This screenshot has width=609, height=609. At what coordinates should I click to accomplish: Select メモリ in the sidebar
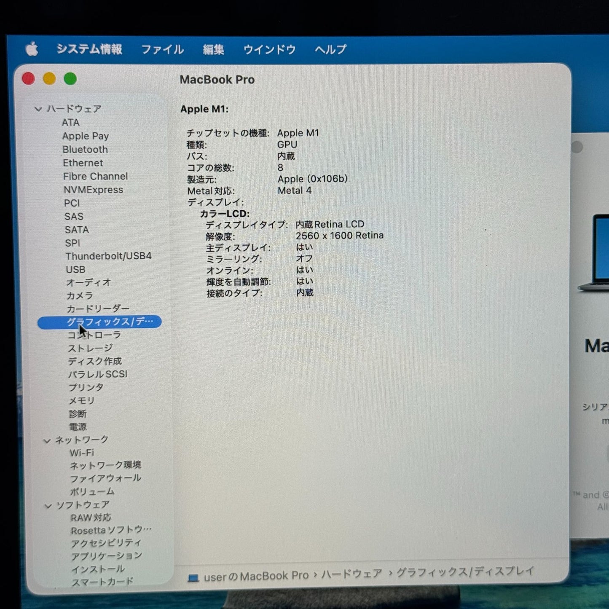82,401
